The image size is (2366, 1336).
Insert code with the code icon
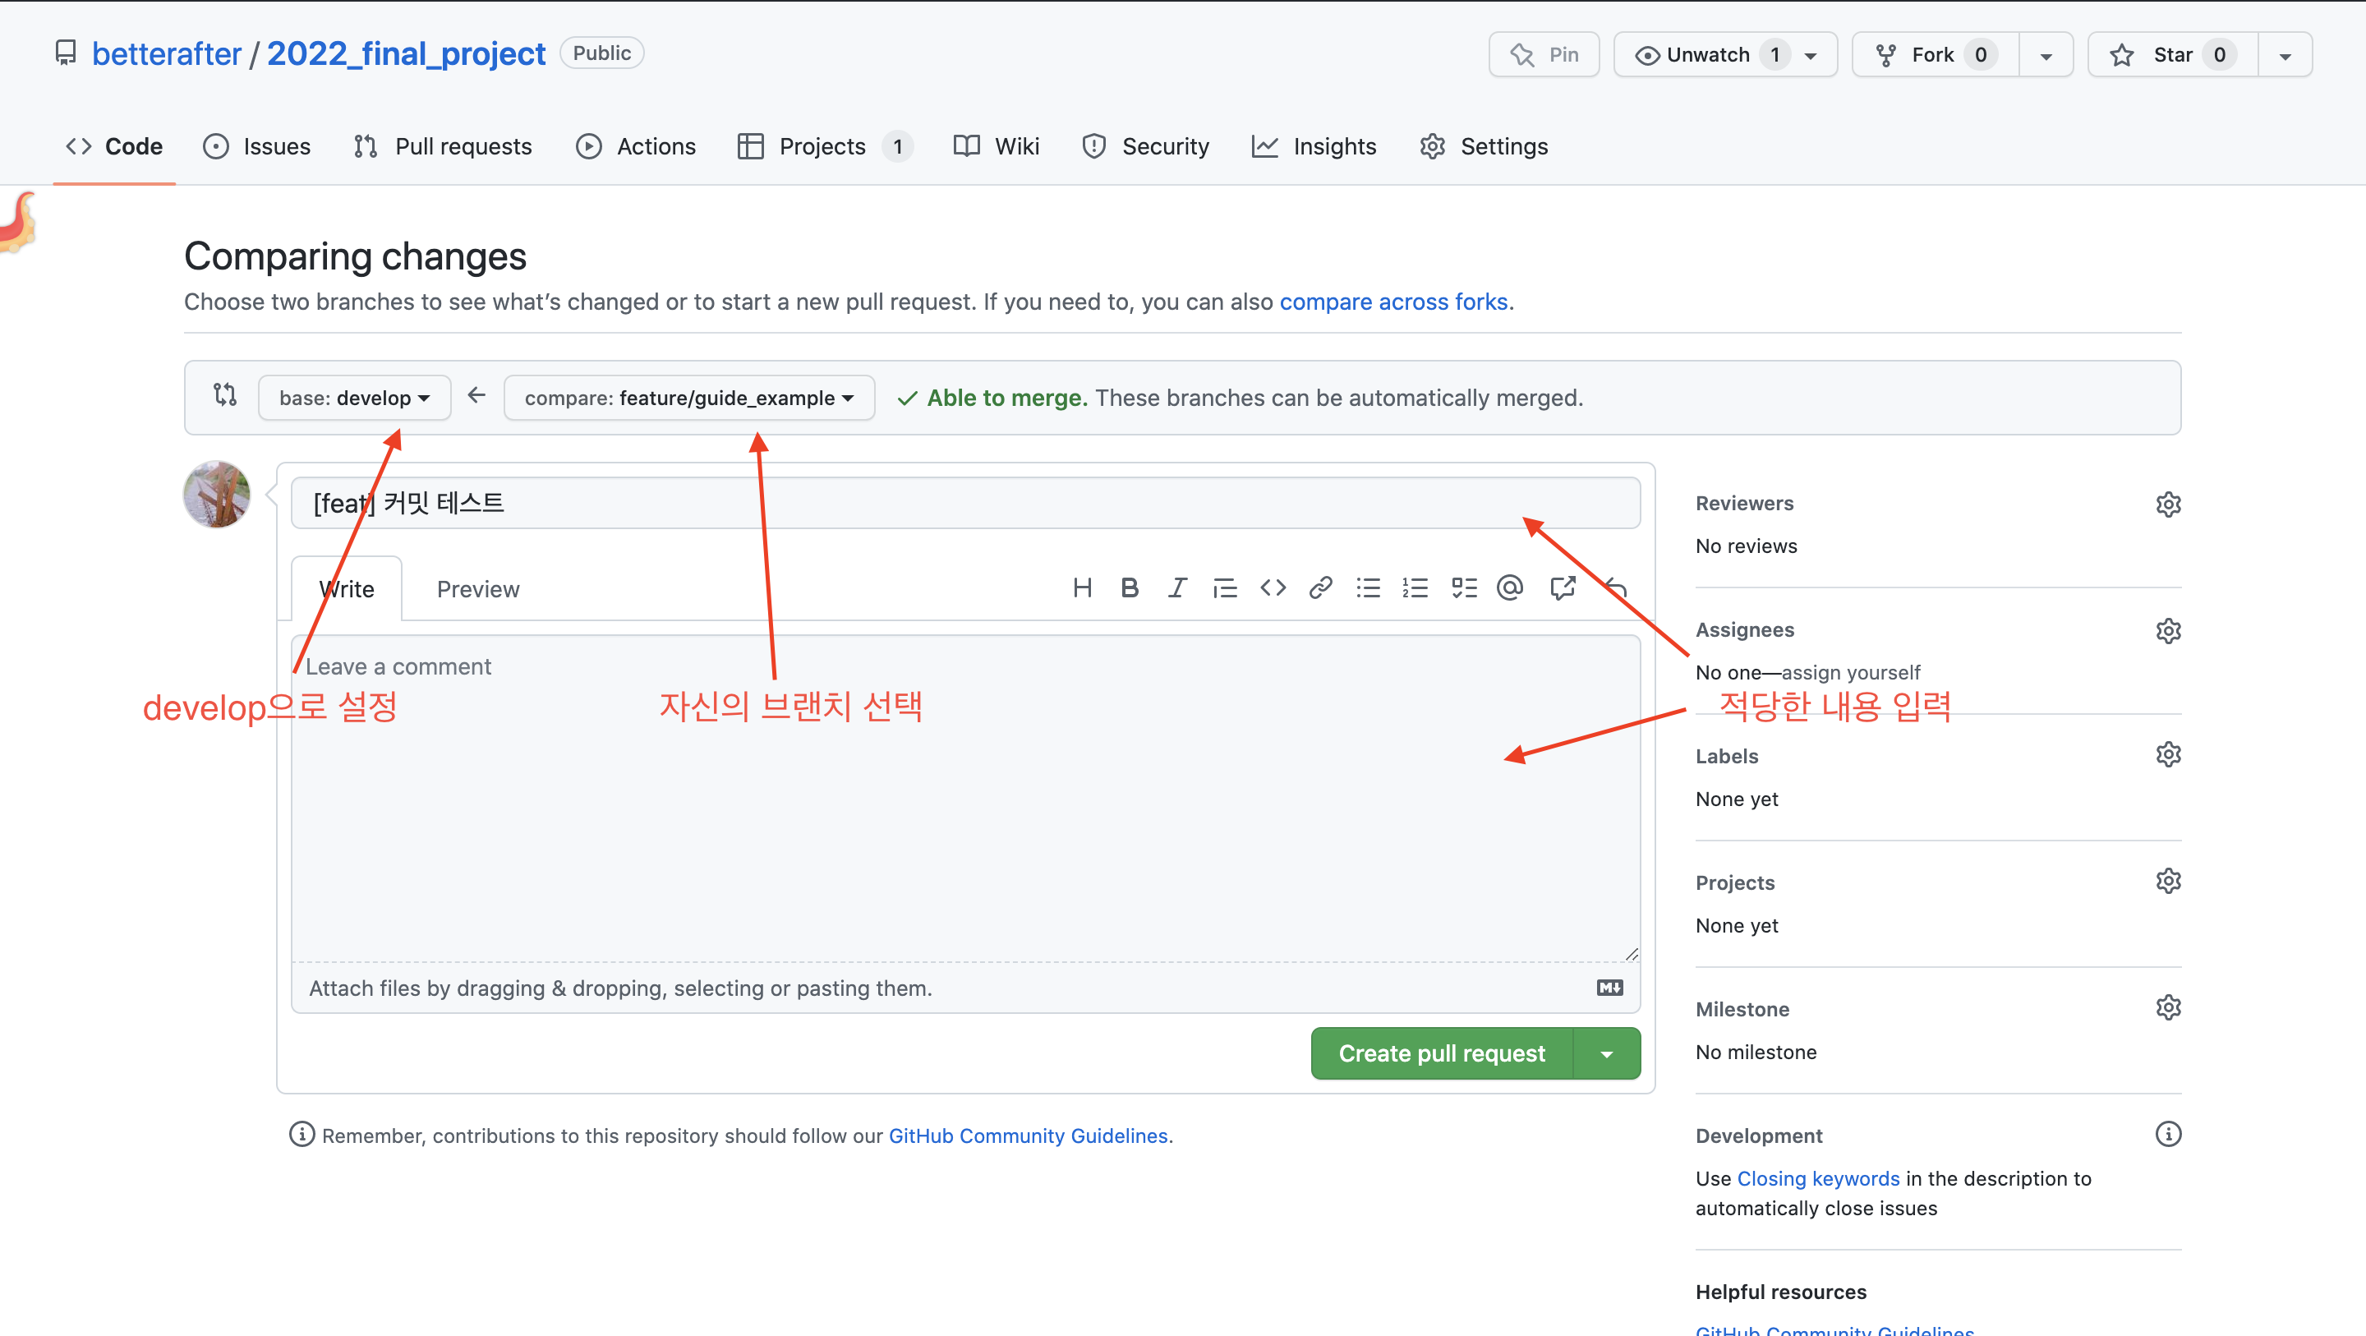click(1273, 588)
